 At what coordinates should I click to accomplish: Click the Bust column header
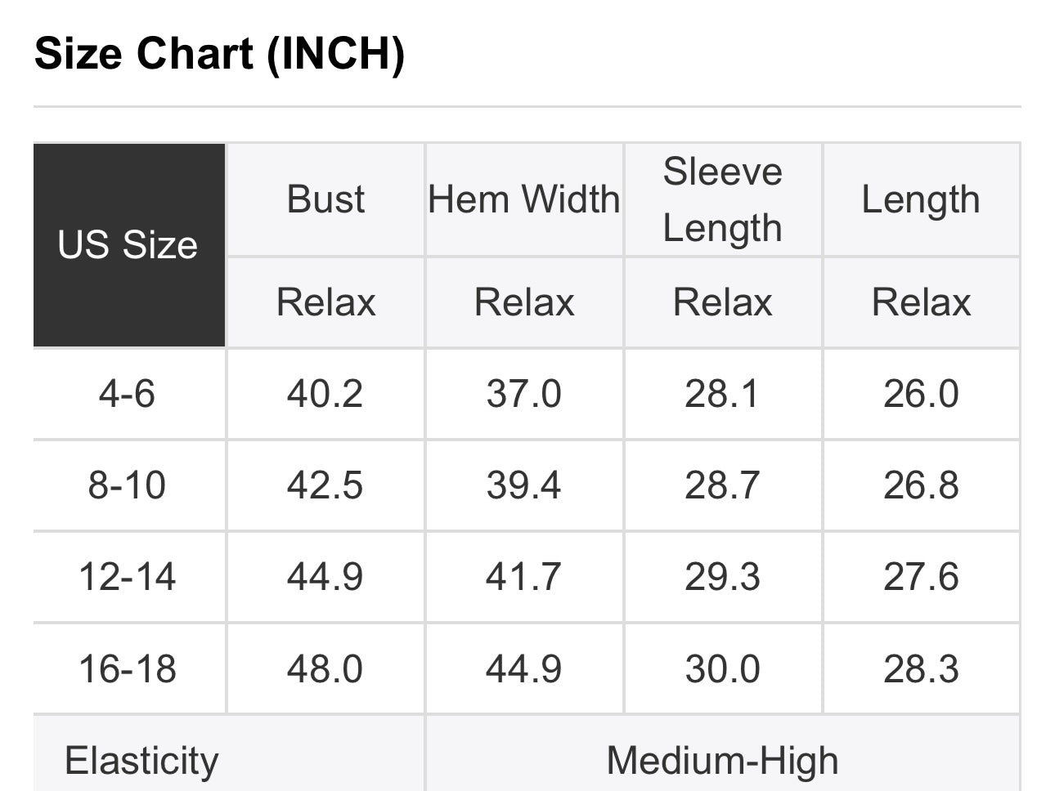[x=325, y=199]
